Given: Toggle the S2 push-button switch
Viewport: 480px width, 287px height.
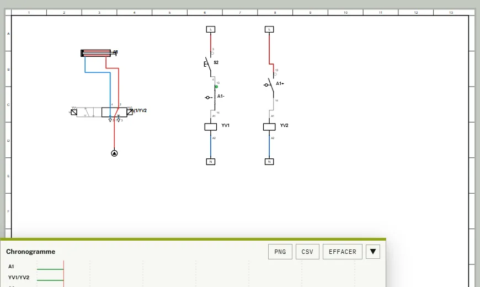Looking at the screenshot, I should tap(208, 65).
